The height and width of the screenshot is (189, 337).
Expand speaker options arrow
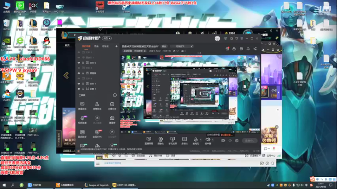pyautogui.click(x=213, y=140)
